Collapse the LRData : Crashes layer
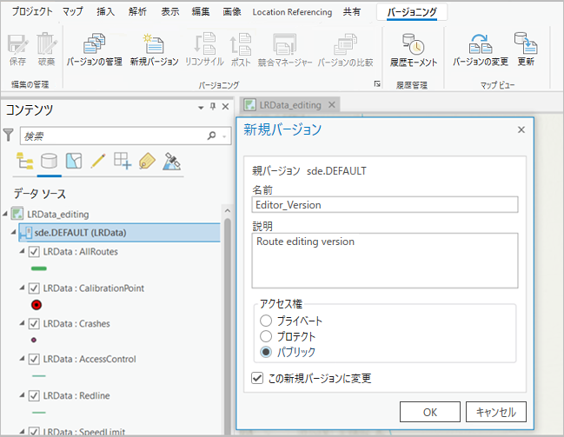This screenshot has height=437, width=564. (x=22, y=323)
